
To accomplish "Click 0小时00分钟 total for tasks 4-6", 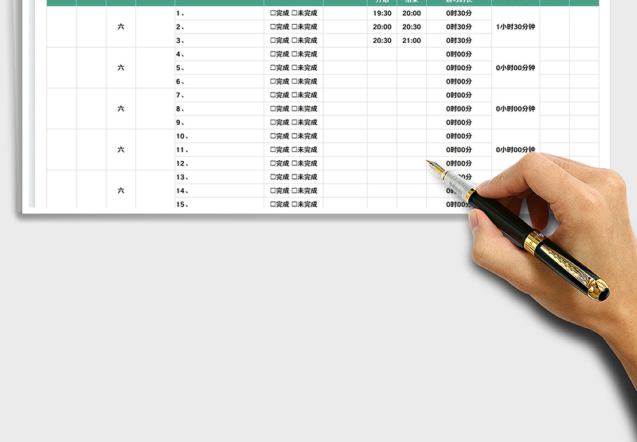I will click(x=515, y=68).
